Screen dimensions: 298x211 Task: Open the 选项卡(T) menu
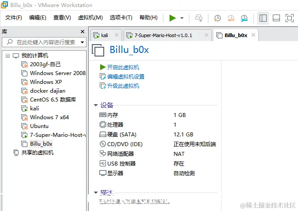pyautogui.click(x=121, y=18)
